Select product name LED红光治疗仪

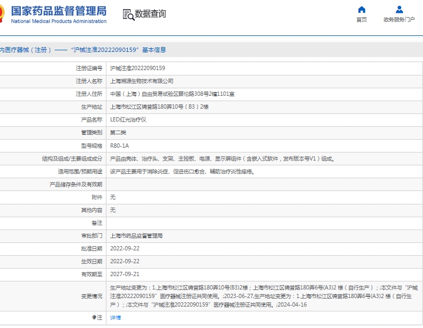[x=128, y=120]
